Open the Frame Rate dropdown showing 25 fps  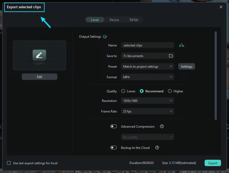coord(148,111)
